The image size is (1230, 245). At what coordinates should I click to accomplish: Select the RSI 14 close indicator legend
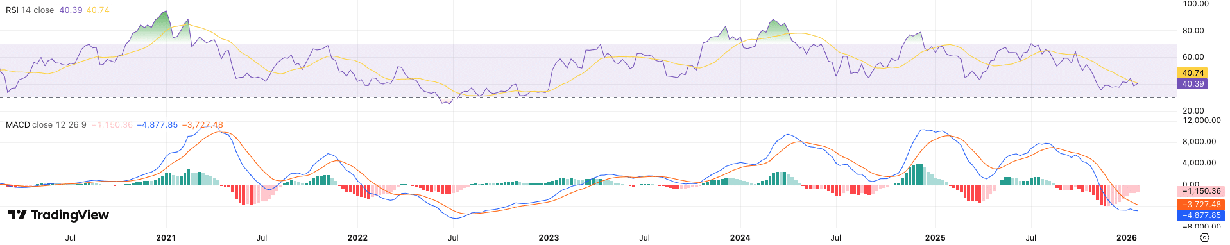(x=30, y=10)
